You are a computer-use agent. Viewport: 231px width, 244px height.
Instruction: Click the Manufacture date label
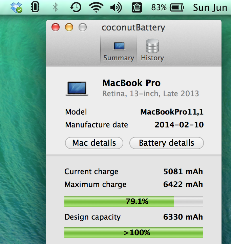pos(97,125)
